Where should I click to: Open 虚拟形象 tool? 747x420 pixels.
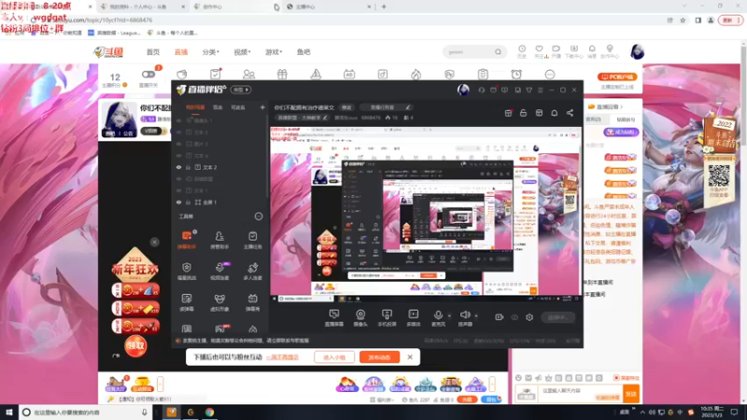[219, 302]
